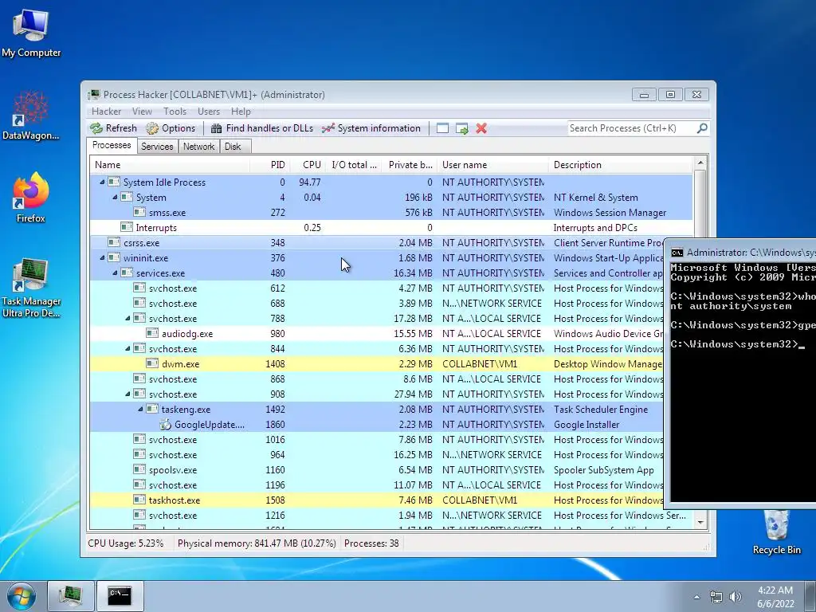Select svchost.exe with PID 612
The width and height of the screenshot is (816, 612).
pyautogui.click(x=391, y=288)
